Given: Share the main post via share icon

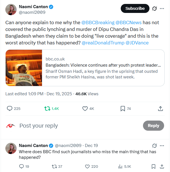Looking at the screenshot, I should point(160,108).
